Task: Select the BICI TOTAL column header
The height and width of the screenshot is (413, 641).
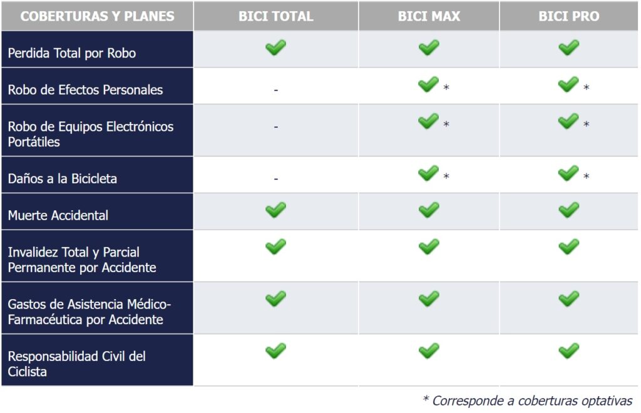Action: (275, 16)
